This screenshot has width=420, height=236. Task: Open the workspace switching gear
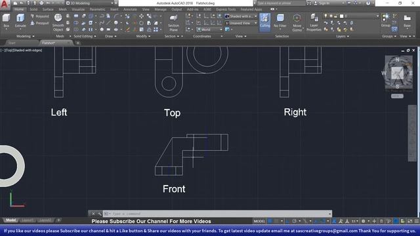(x=364, y=222)
